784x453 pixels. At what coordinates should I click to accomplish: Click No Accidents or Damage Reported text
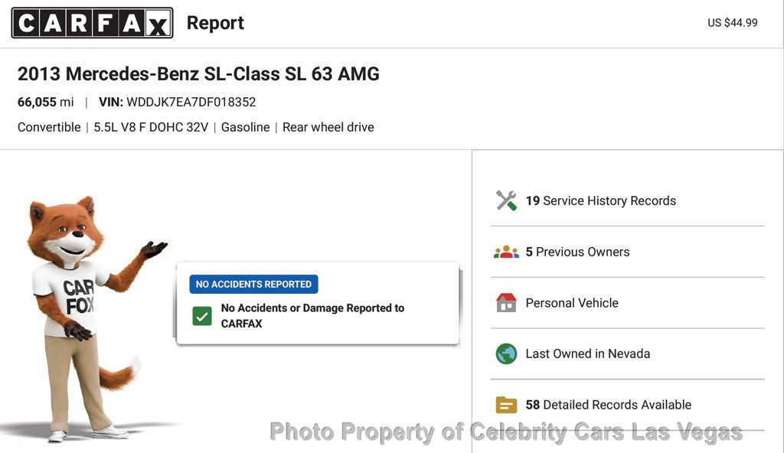tap(312, 315)
